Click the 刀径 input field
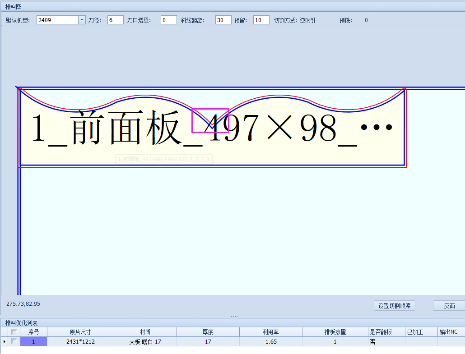 tap(116, 20)
